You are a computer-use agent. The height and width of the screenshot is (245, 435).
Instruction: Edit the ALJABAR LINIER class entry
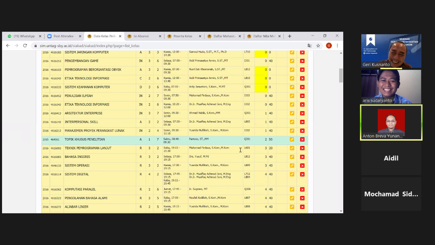292,207
